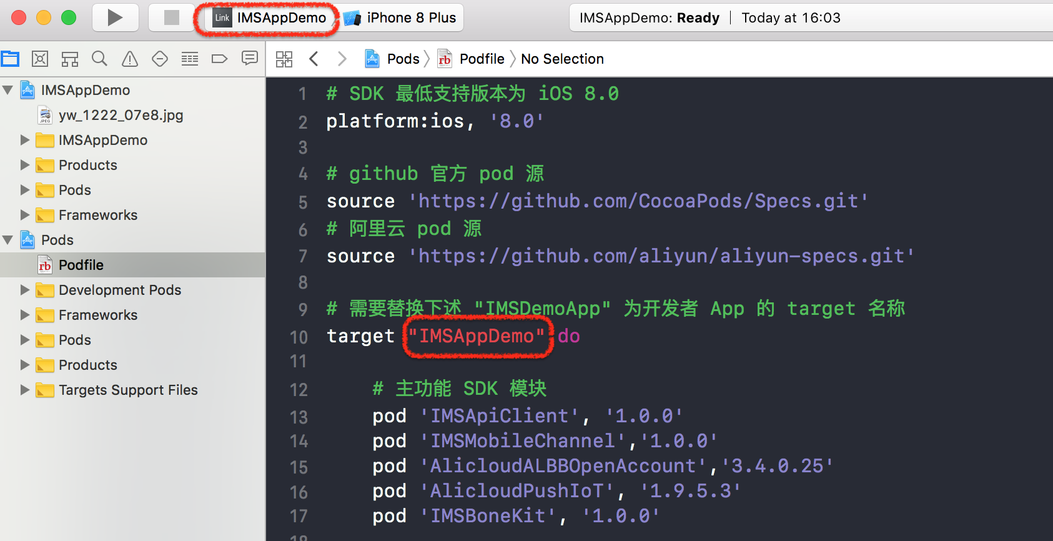Open the report navigator icon
Image resolution: width=1053 pixels, height=541 pixels.
(250, 59)
